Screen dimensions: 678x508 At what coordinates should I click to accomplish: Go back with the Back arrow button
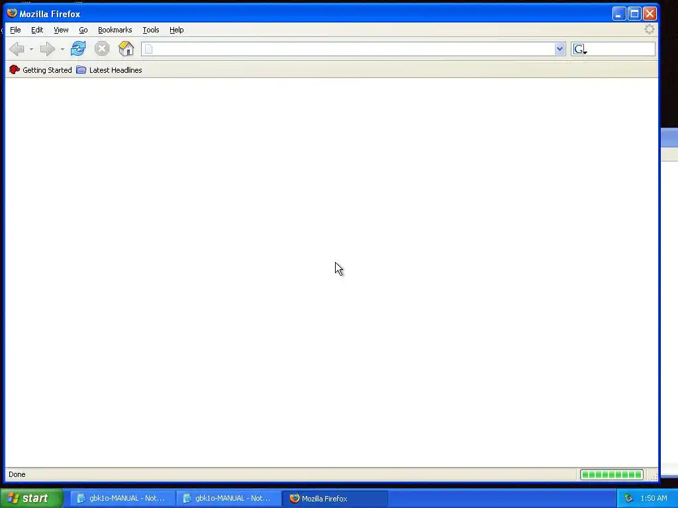[17, 49]
